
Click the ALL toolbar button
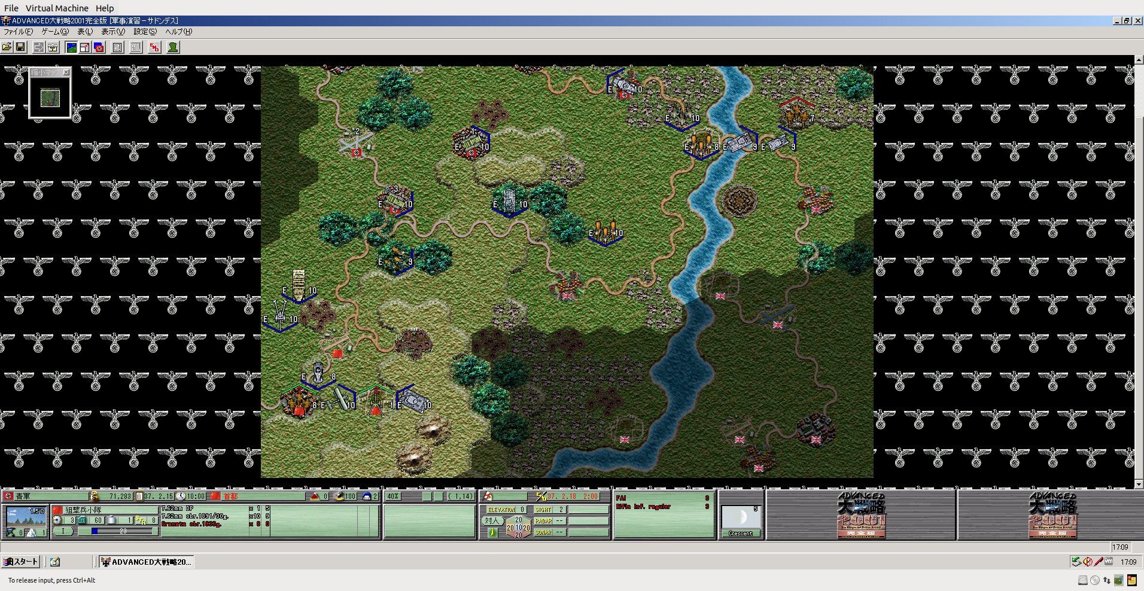(136, 47)
